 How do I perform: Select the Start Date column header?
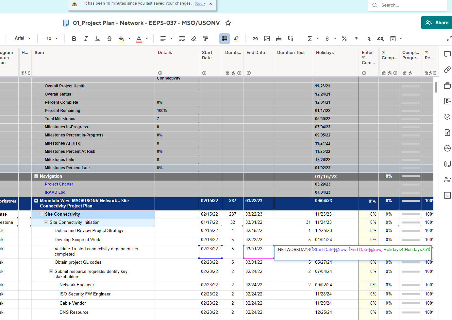coord(210,62)
